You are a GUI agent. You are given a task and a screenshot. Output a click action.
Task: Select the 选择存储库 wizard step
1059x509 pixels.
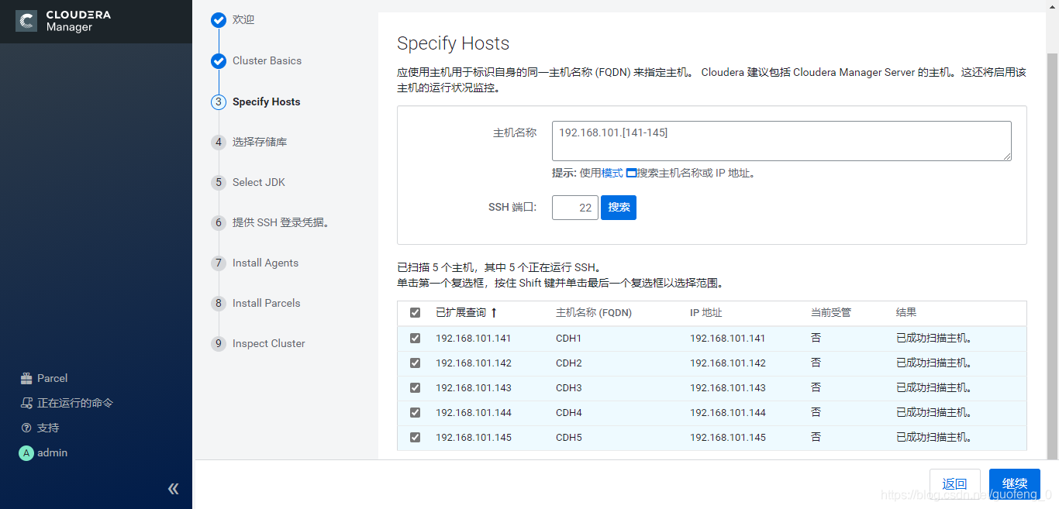[x=260, y=142]
